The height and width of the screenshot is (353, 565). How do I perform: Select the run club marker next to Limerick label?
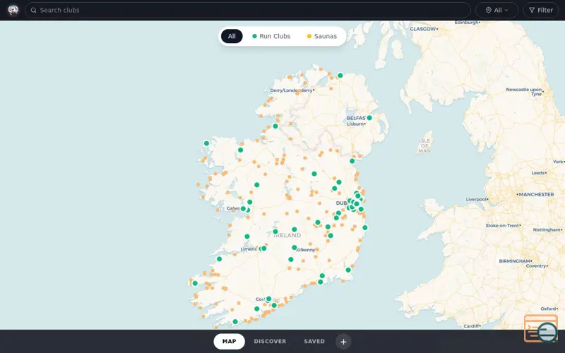[263, 249]
